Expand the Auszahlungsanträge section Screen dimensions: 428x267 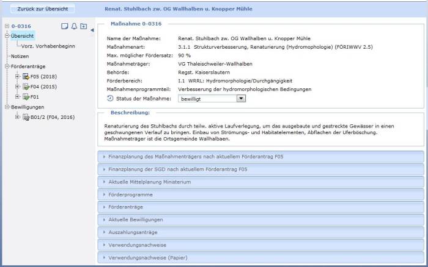pos(260,232)
